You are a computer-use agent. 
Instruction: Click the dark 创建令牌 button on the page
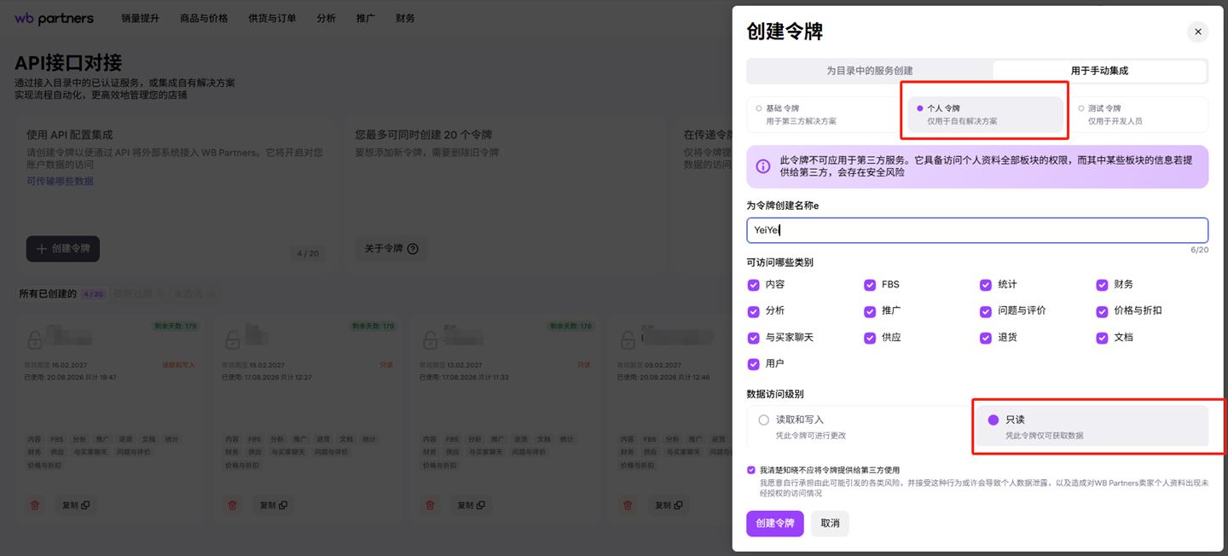(x=63, y=249)
